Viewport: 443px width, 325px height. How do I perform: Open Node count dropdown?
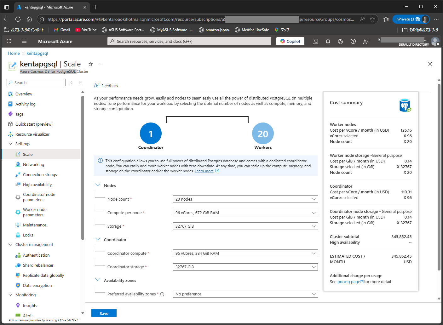(x=245, y=199)
